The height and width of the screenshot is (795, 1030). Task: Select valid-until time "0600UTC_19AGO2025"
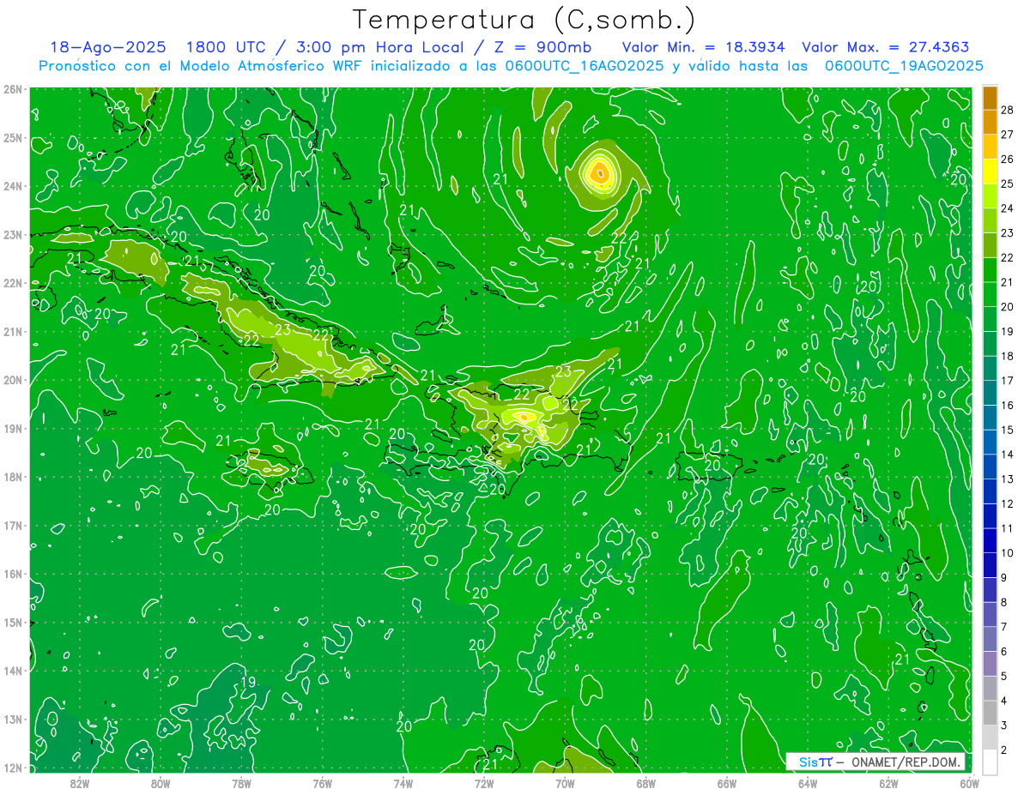(904, 66)
